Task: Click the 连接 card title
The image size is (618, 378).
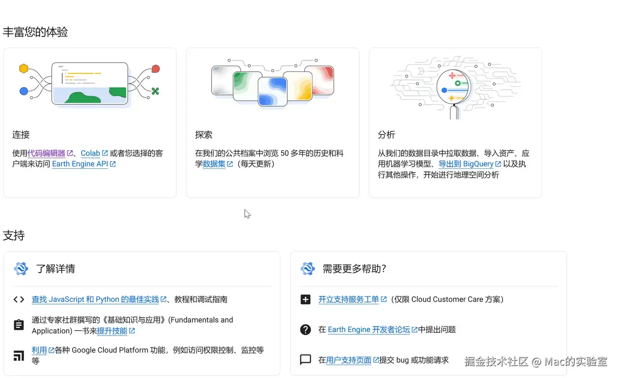Action: (x=21, y=134)
